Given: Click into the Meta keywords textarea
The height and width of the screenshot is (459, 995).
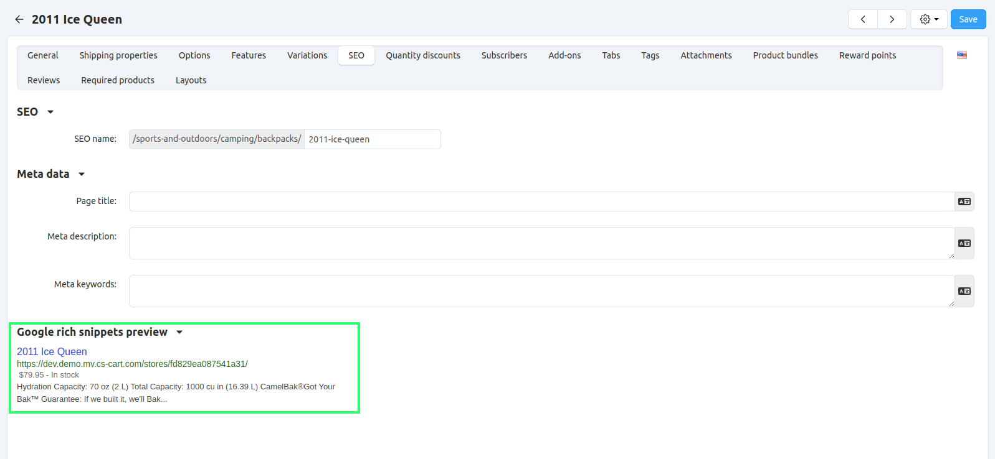Looking at the screenshot, I should (x=542, y=291).
